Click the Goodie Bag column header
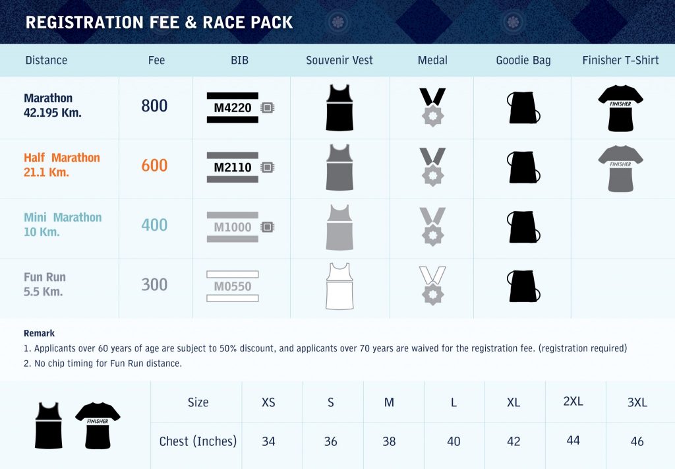The image size is (675, 469). point(523,60)
